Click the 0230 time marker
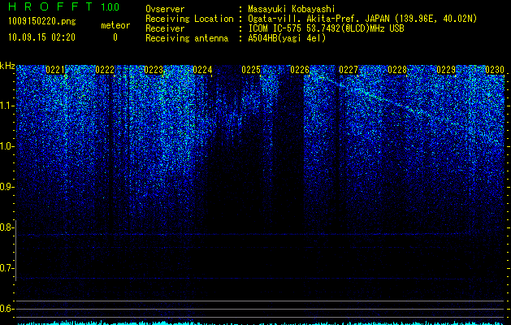Screen dimensions: 511x325 495,70
